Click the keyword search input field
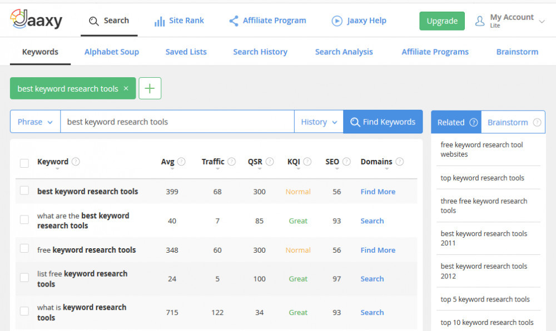This screenshot has height=331, width=556. tap(177, 122)
